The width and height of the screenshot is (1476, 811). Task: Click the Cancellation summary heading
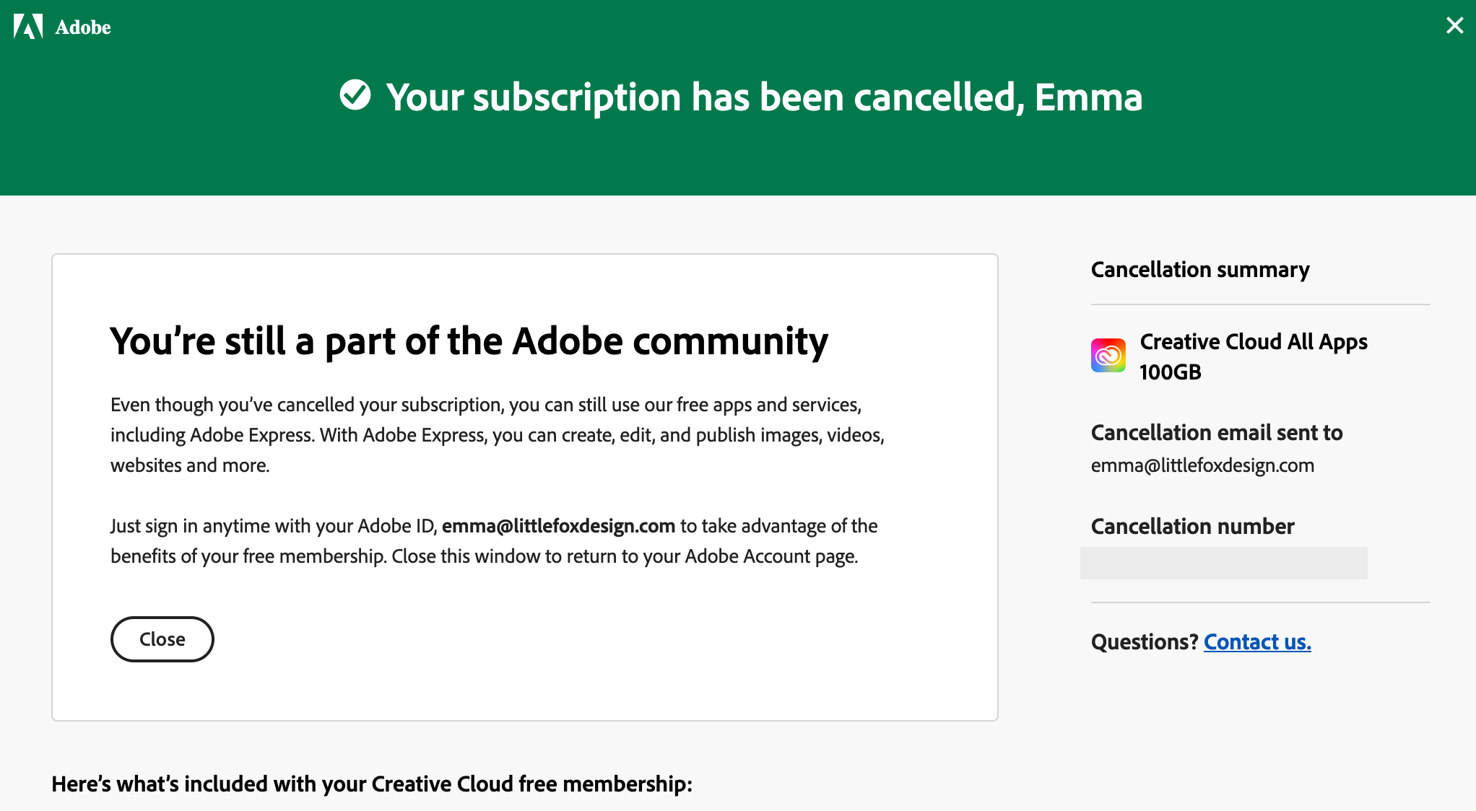coord(1200,270)
